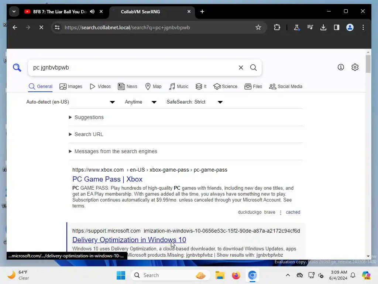Open File Explorer from taskbar
The width and height of the screenshot is (378, 284).
click(220, 275)
